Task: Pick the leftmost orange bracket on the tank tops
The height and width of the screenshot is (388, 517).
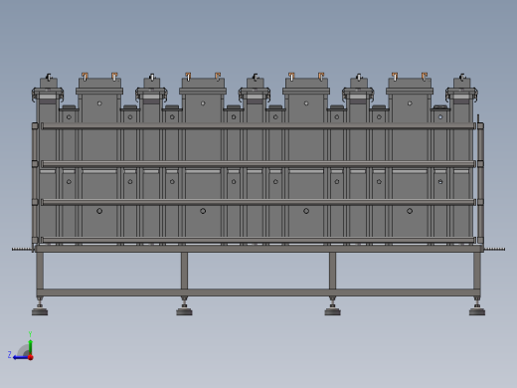Action: pos(85,77)
